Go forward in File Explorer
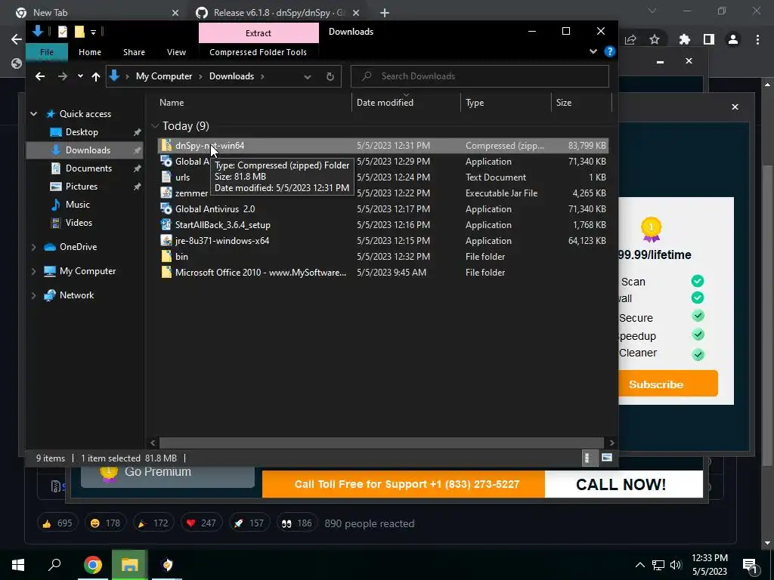 [62, 76]
